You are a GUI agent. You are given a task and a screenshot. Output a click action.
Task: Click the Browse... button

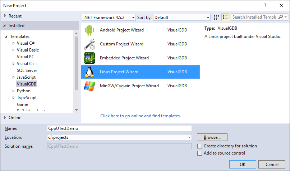[x=212, y=137]
